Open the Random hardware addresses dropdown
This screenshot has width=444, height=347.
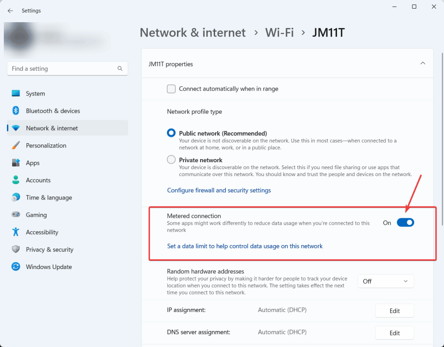click(385, 281)
